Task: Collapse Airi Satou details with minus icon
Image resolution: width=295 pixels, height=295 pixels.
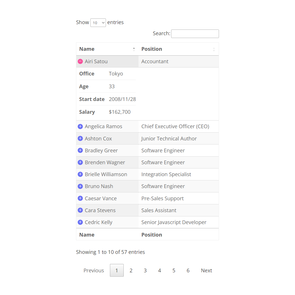Action: [x=80, y=61]
